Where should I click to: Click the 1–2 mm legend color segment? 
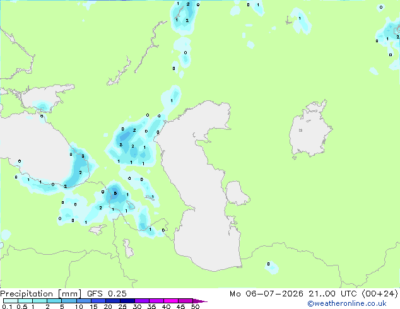pos(40,301)
